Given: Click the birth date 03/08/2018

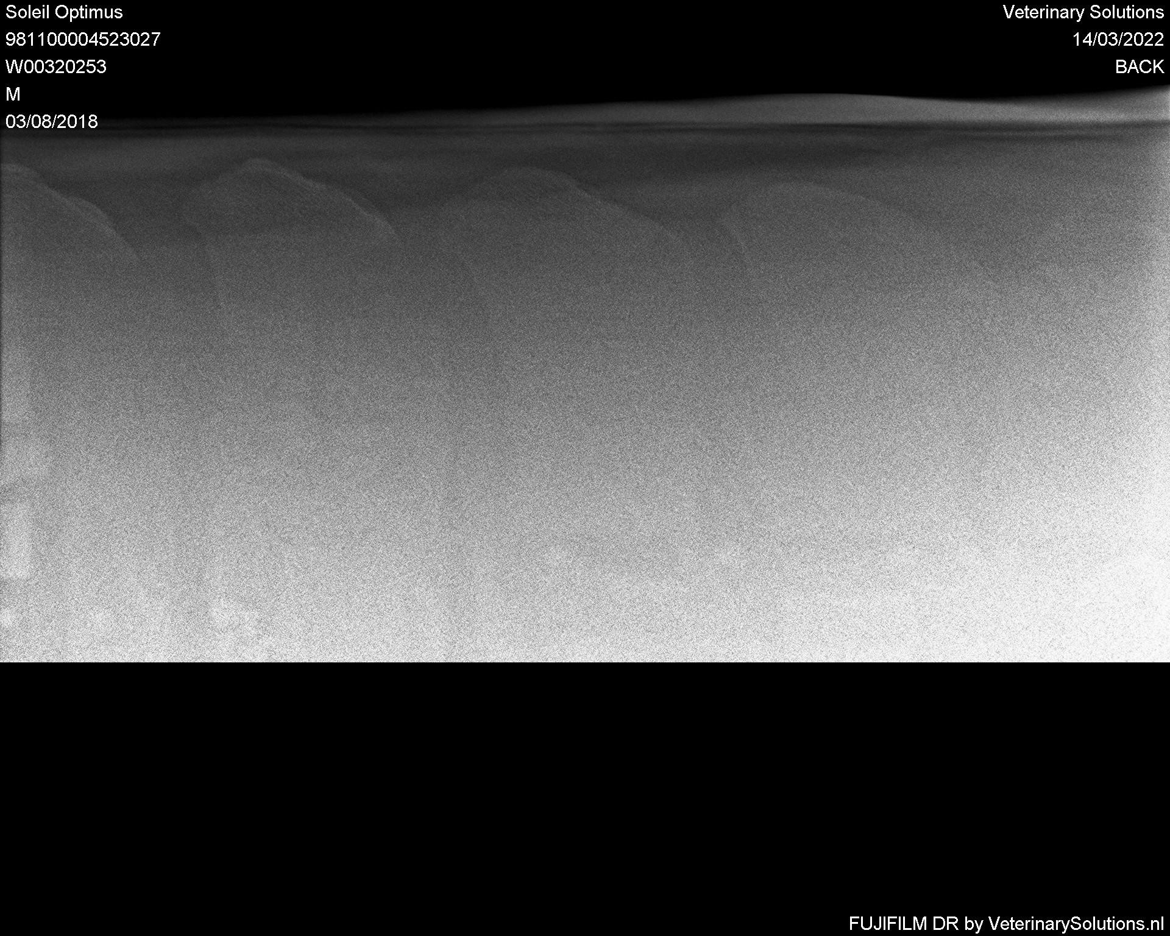Looking at the screenshot, I should [x=52, y=122].
